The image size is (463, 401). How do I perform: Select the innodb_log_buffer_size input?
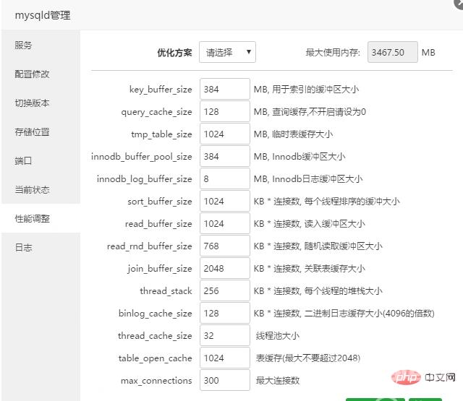(x=224, y=179)
